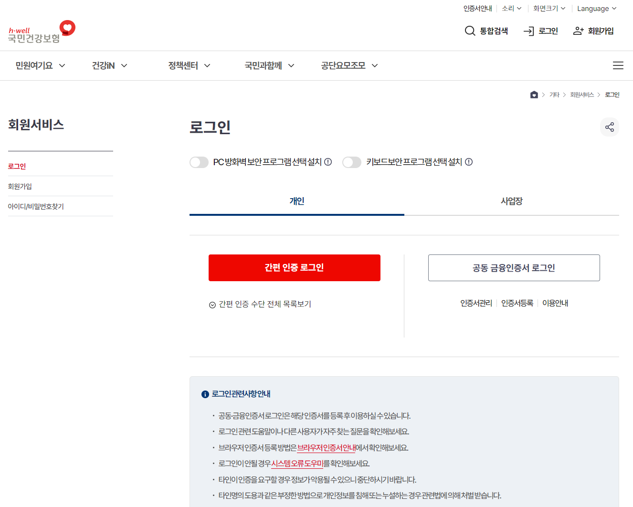Click the info icon beside 키보드보안 toggle
633x507 pixels.
(469, 162)
